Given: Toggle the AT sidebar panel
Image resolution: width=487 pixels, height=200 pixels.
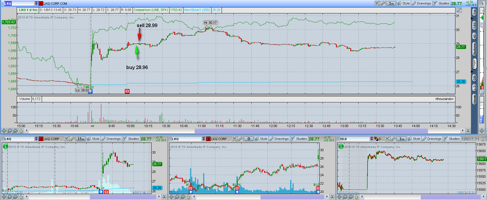Looking at the screenshot, I should [x=474, y=36].
